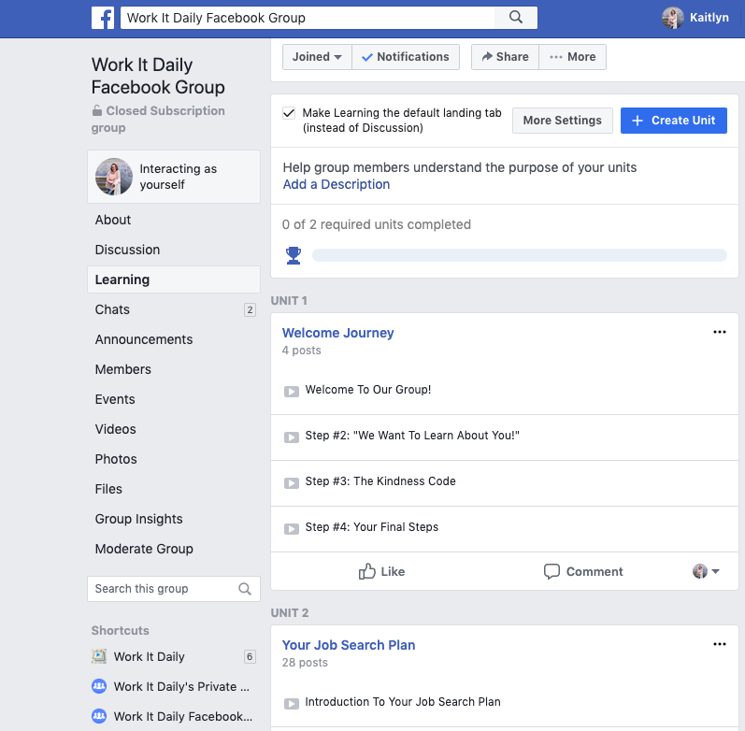Click the Comment speech bubble button
The image size is (745, 731).
pyautogui.click(x=583, y=571)
